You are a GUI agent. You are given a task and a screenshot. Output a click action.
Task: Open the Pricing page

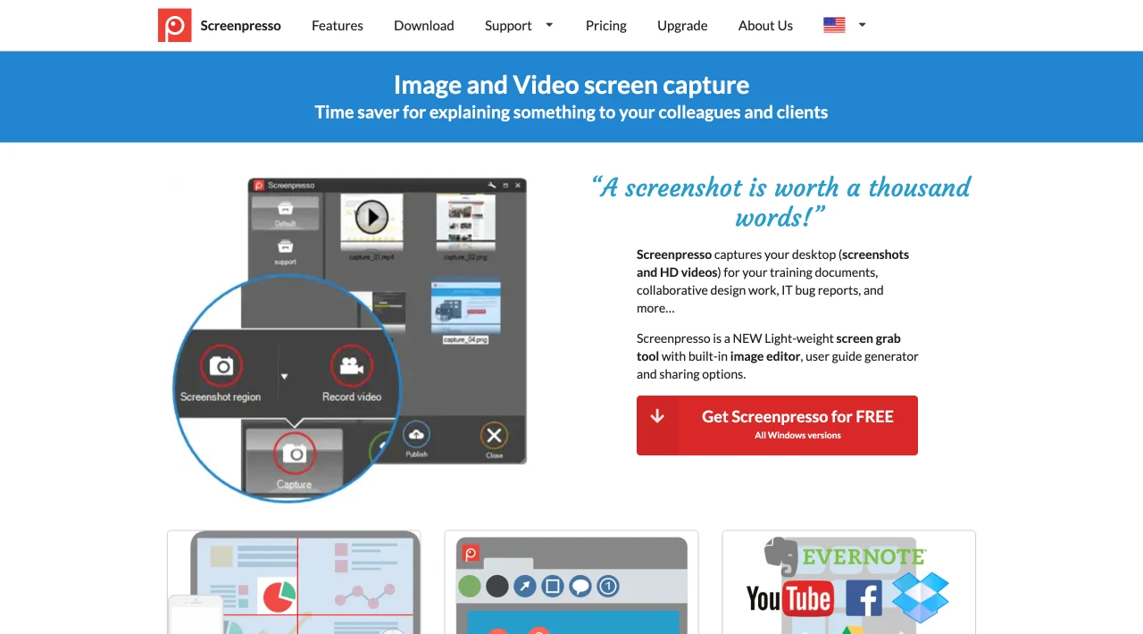[x=606, y=25]
